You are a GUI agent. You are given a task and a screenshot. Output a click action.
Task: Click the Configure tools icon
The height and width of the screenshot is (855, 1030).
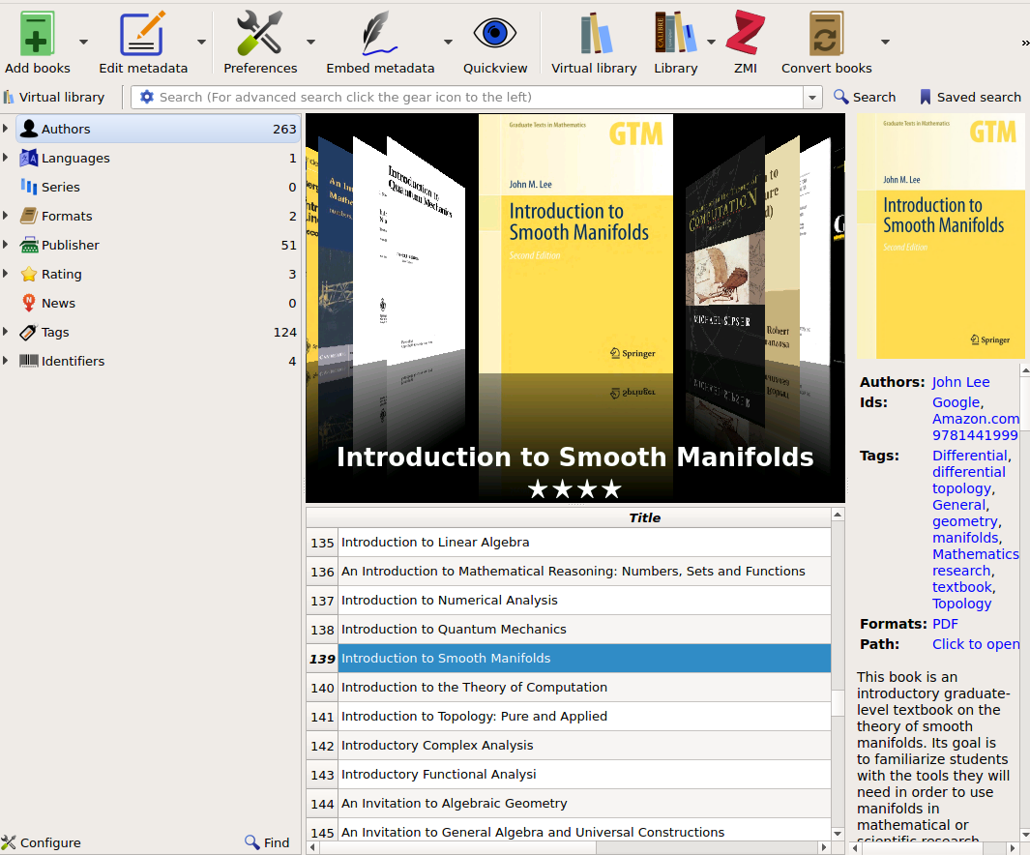tap(9, 842)
